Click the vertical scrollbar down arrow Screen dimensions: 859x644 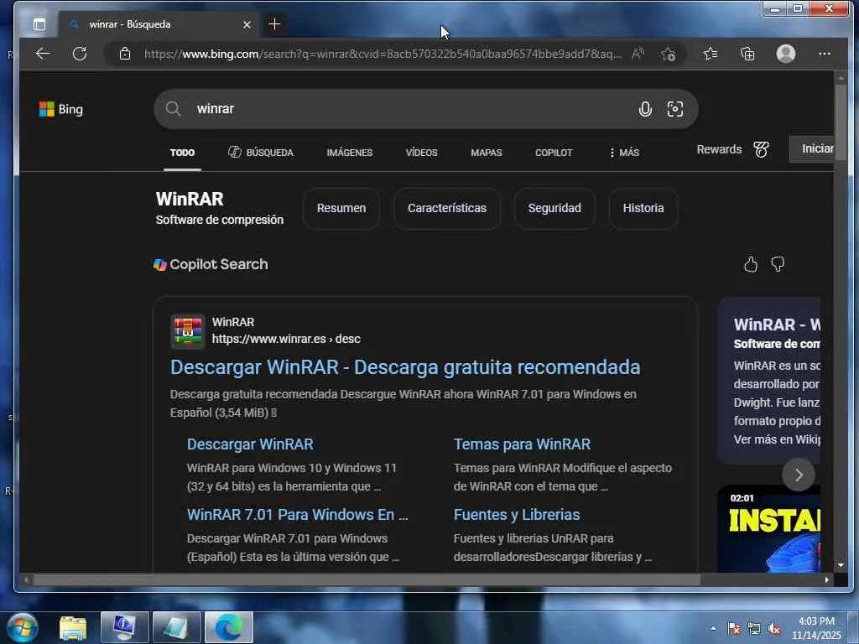pos(841,565)
